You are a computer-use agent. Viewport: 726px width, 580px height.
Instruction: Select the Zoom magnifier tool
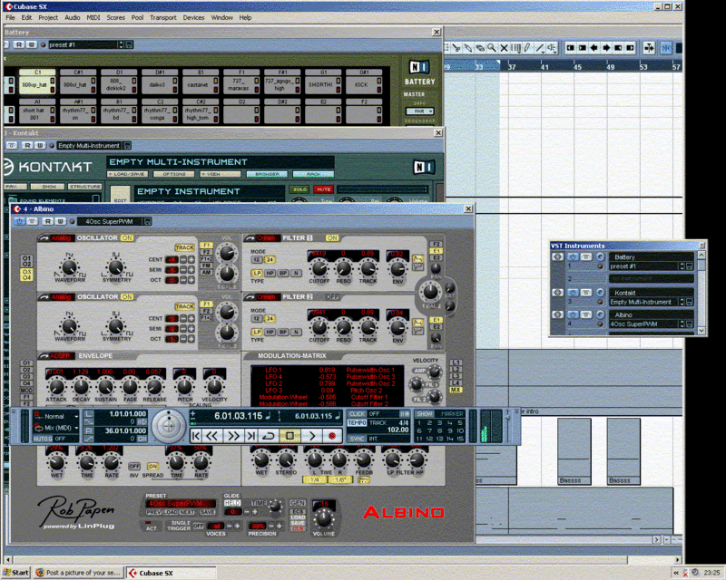click(x=492, y=48)
